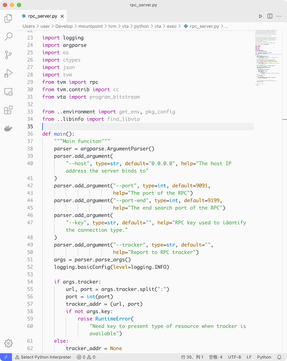The height and width of the screenshot is (361, 287).
Task: Click the 'exec' folder in breadcrumb
Action: coord(171,26)
